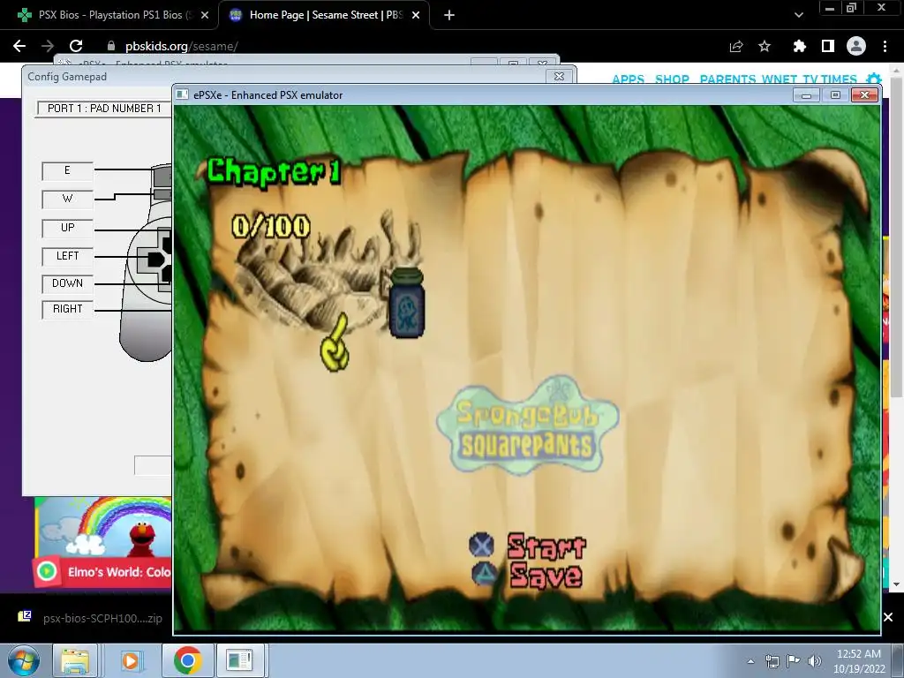
Task: Click the green play icon on Elmo's World
Action: 47,571
